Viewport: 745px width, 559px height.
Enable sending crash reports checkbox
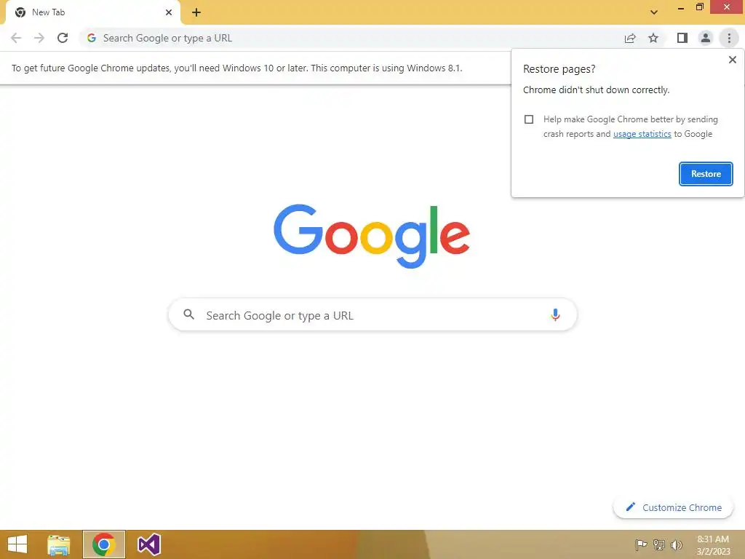pos(529,119)
